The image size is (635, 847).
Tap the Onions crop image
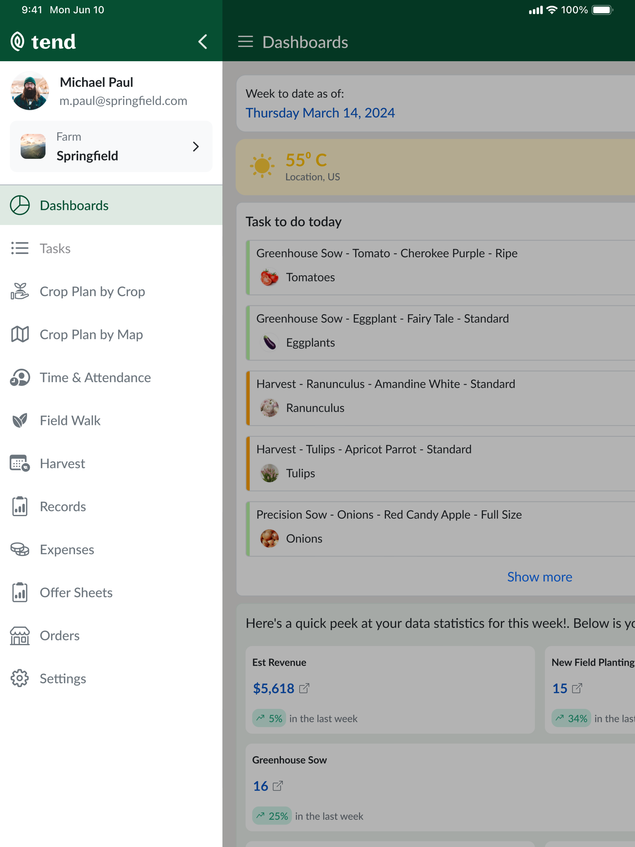click(x=270, y=538)
